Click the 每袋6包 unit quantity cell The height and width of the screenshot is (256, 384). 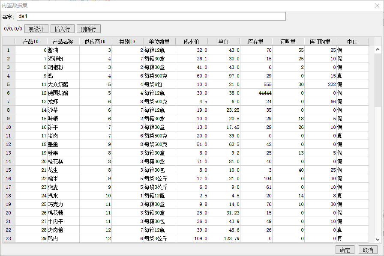click(x=160, y=84)
